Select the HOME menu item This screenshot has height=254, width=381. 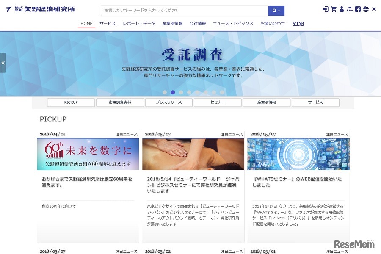point(86,24)
